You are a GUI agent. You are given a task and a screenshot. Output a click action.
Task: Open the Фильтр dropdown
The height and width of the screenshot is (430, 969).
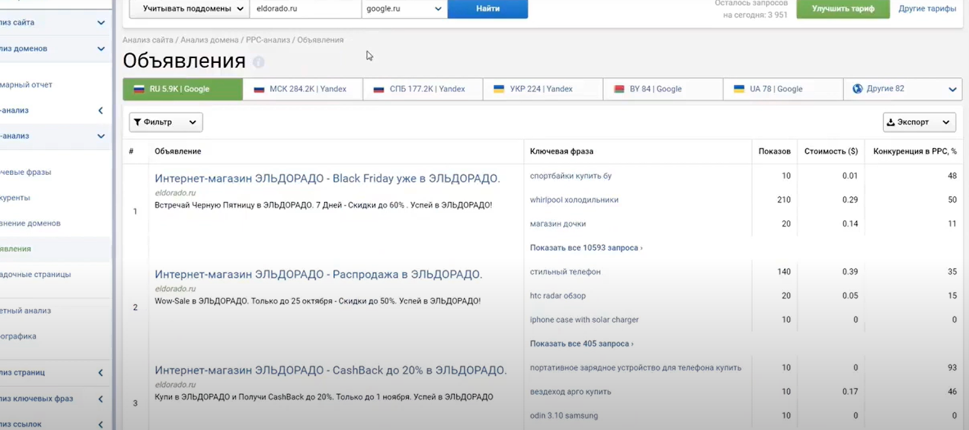[166, 122]
